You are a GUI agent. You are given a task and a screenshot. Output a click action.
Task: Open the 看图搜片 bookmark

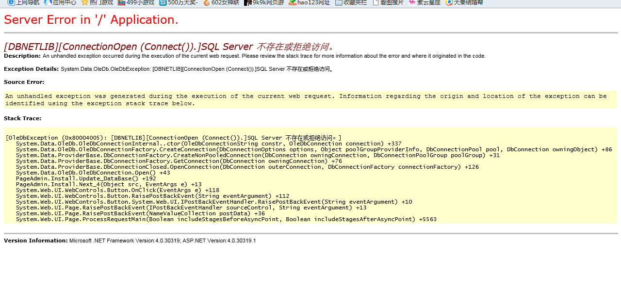[x=388, y=2]
